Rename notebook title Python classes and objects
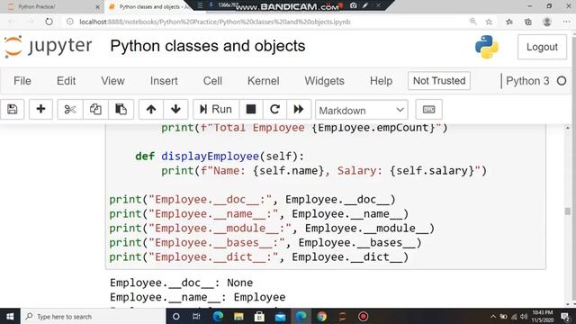This screenshot has height=324, width=576. 208,46
